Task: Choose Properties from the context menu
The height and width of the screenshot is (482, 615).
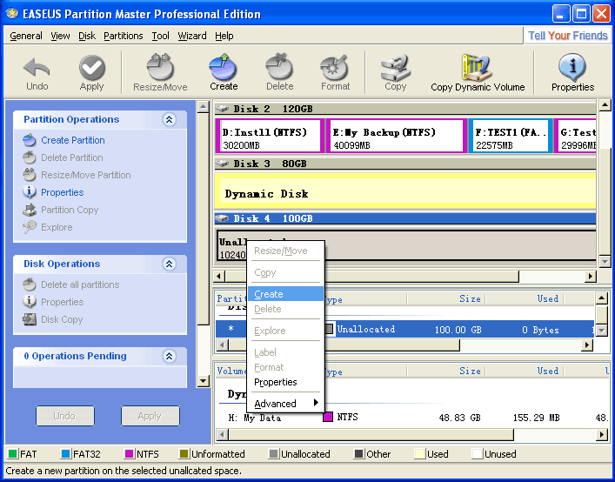Action: click(285, 382)
